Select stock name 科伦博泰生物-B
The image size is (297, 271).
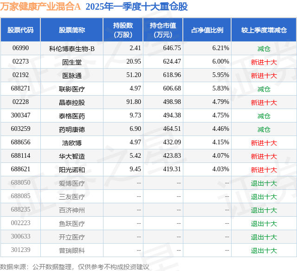[72, 49]
